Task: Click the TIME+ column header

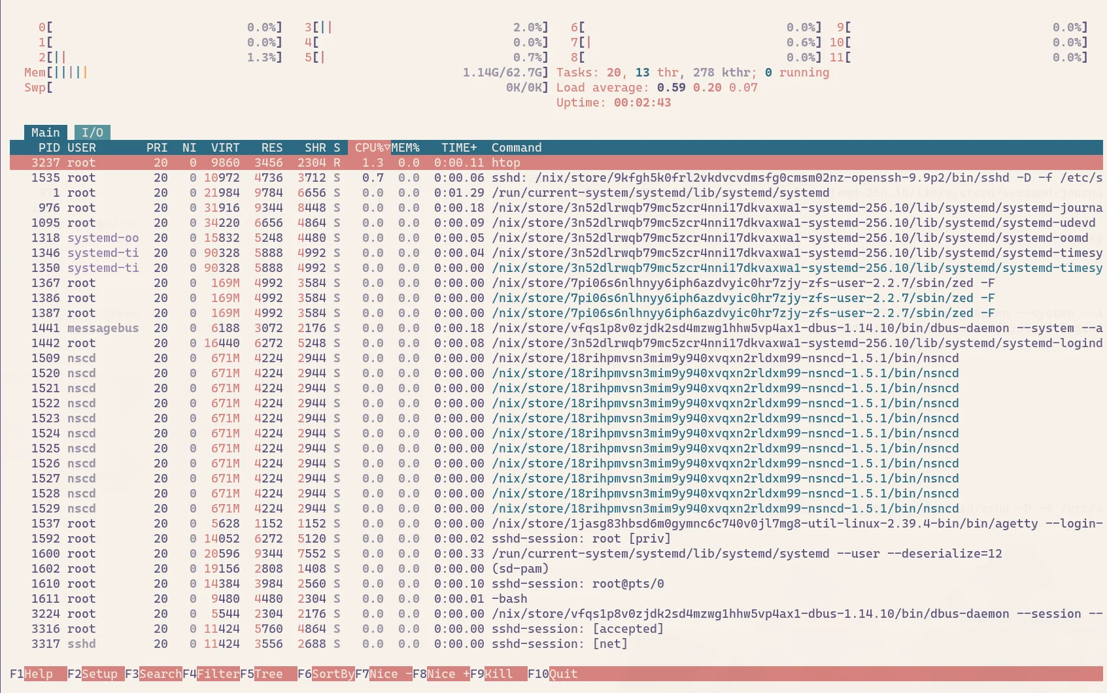Action: 458,148
